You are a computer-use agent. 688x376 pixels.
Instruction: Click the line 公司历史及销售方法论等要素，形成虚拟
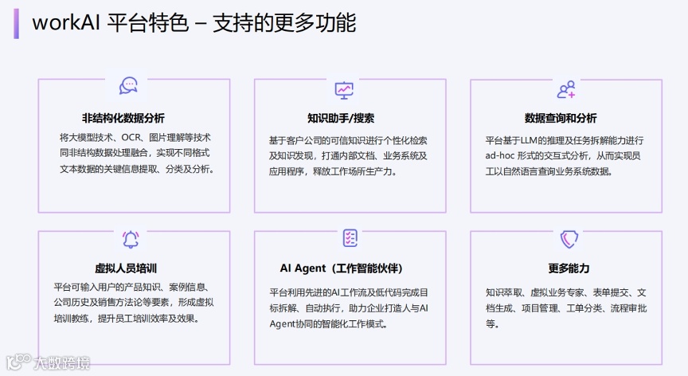134,303
